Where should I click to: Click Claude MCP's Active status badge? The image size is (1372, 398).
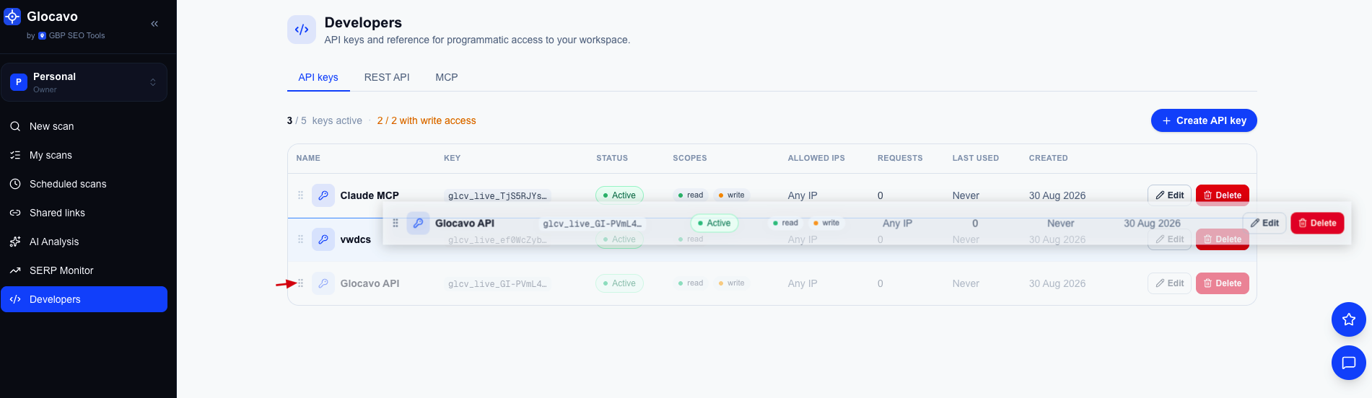(619, 195)
